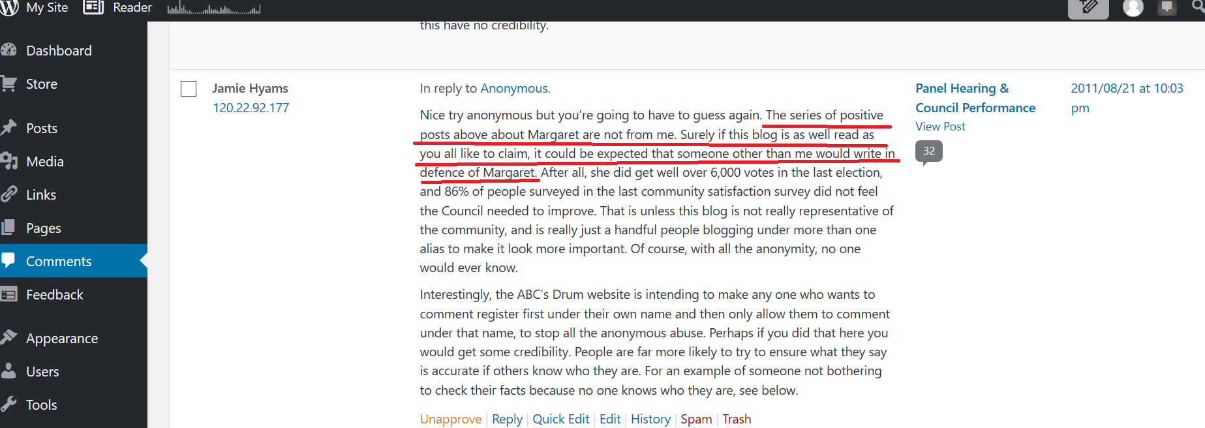The height and width of the screenshot is (428, 1205).
Task: Click the IP address 120.22.92.177
Action: tap(251, 108)
